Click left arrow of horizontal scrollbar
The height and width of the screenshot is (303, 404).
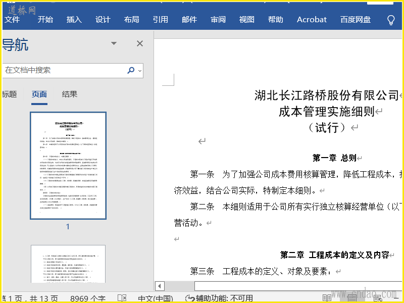[160, 286]
